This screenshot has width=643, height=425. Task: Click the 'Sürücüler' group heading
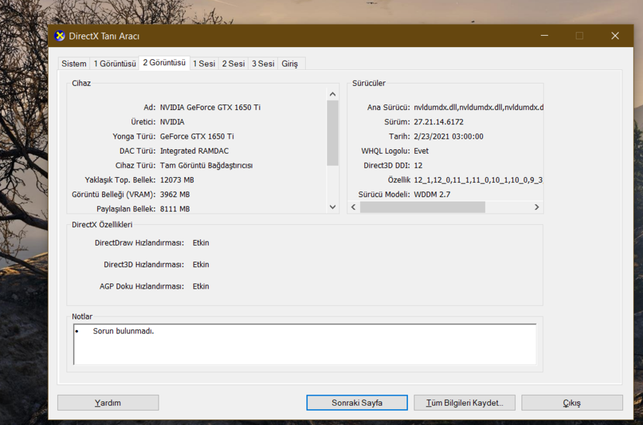[x=369, y=83]
